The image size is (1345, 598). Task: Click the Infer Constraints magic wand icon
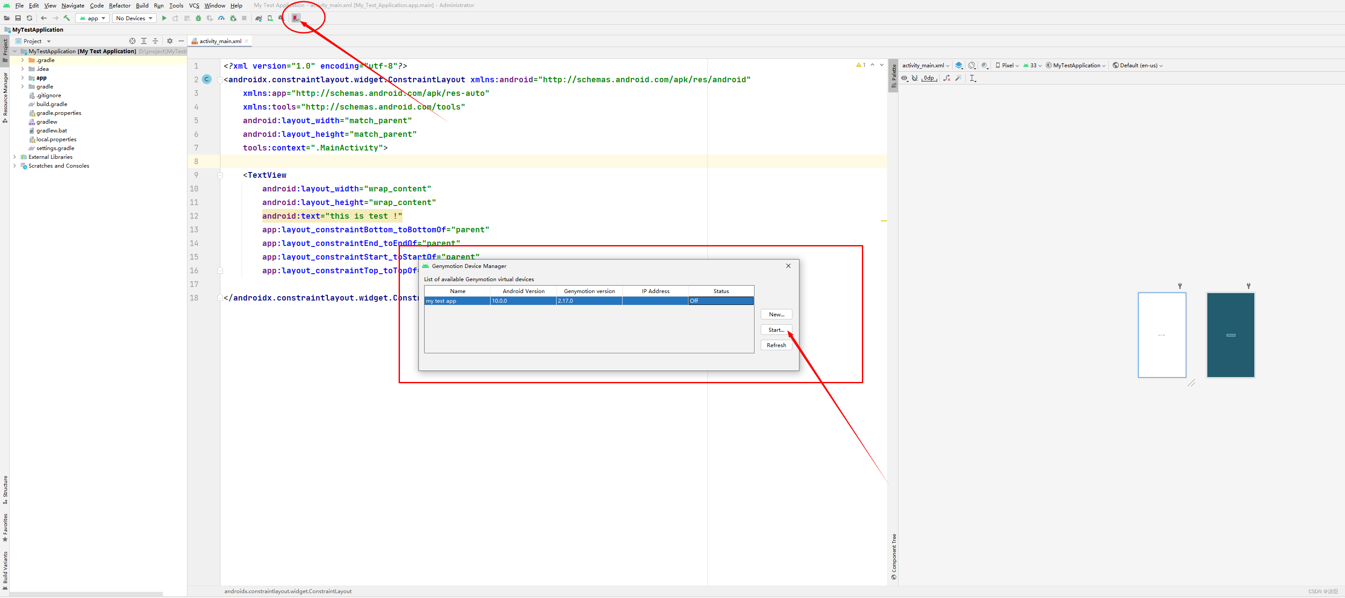coord(958,78)
